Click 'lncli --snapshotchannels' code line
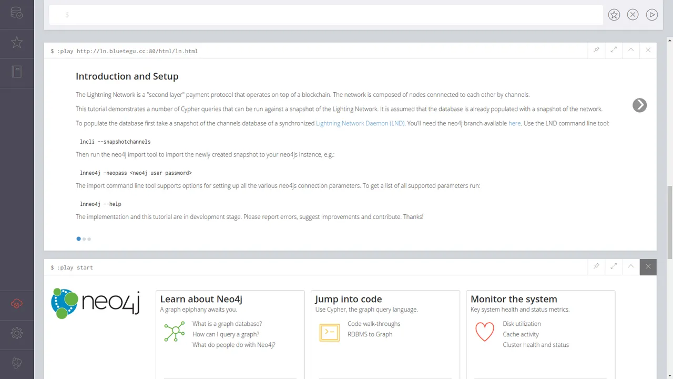This screenshot has width=673, height=379. (x=115, y=142)
